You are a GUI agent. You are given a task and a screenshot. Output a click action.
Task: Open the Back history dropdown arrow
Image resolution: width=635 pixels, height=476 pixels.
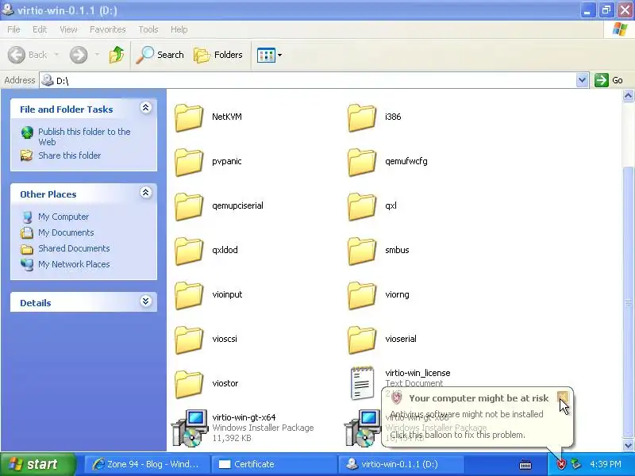click(56, 55)
